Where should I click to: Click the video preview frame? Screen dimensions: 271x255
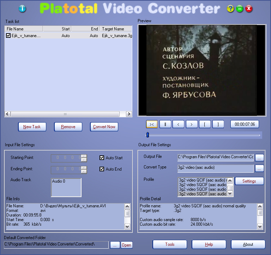(x=202, y=70)
